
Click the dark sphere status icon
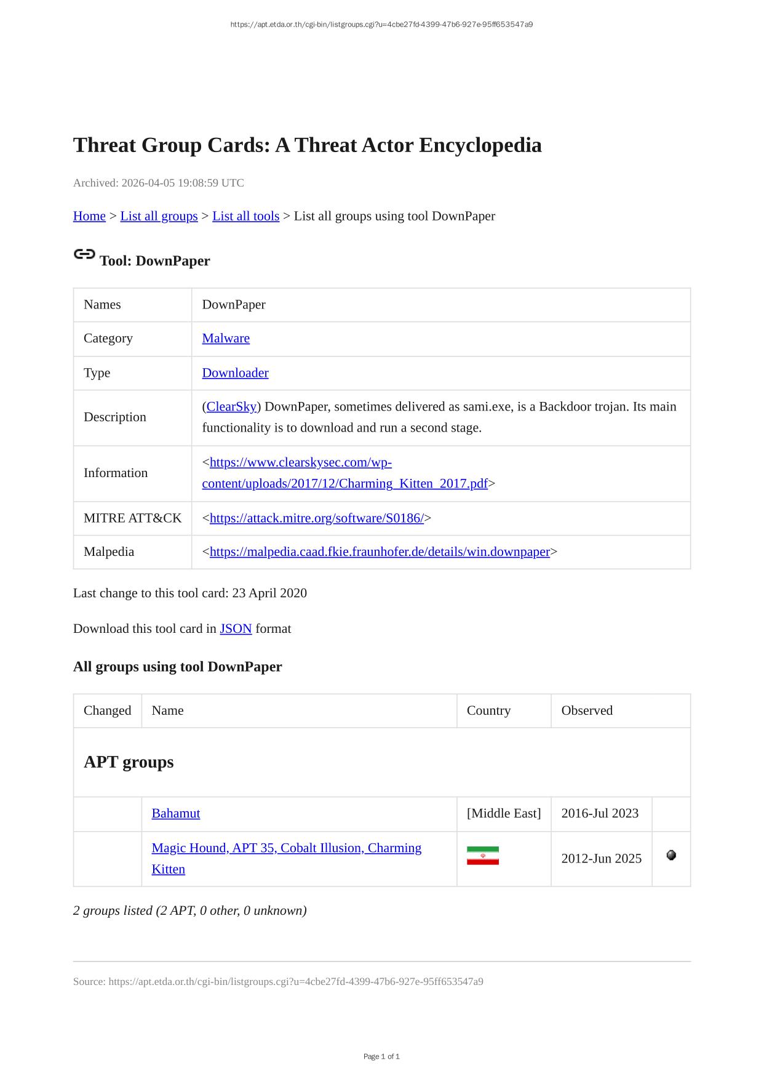[671, 855]
